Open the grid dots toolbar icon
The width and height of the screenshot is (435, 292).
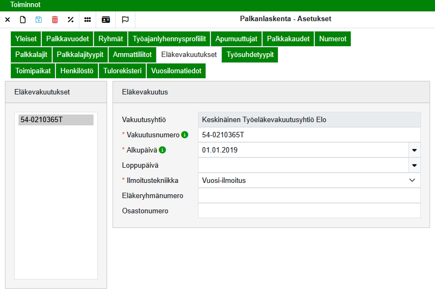pyautogui.click(x=88, y=20)
